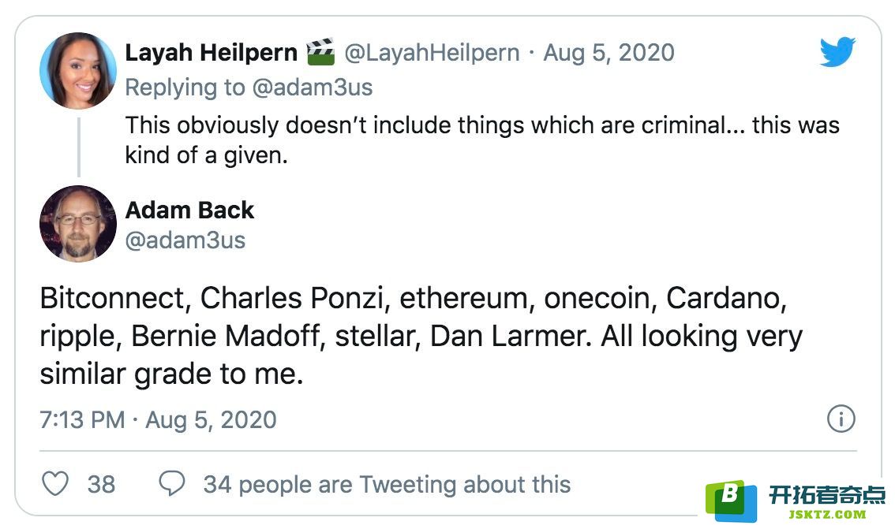Open replies via speech bubble icon

[x=172, y=483]
